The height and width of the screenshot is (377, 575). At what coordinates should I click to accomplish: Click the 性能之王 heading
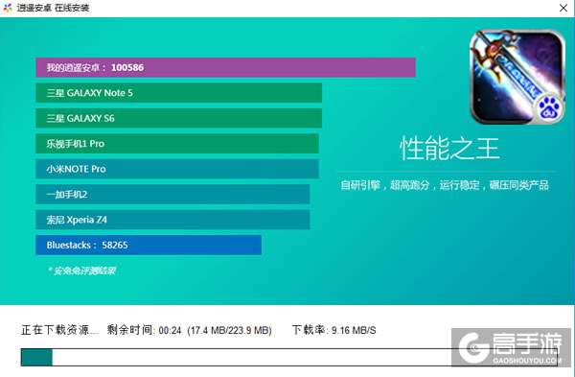(x=449, y=149)
